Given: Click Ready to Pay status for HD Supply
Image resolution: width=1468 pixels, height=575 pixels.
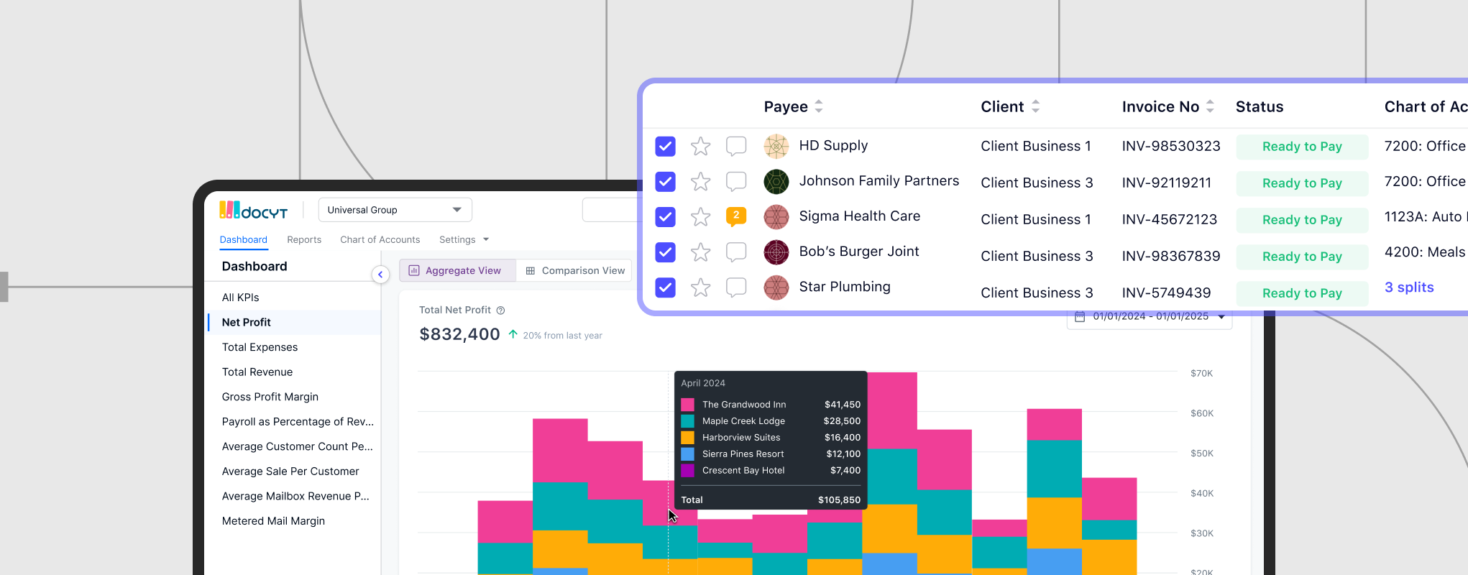Looking at the screenshot, I should 1302,147.
